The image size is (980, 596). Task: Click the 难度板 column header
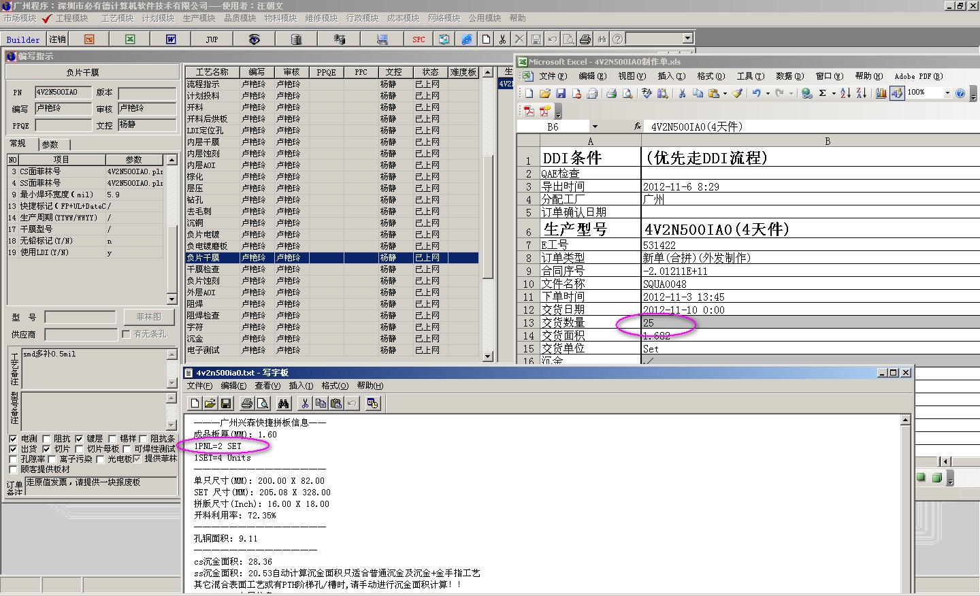463,72
